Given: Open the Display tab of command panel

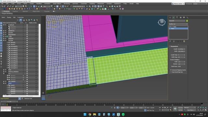Looking at the screenshot, I should [x=184, y=18].
